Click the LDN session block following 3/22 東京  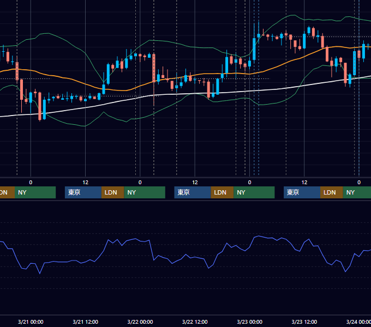point(222,192)
